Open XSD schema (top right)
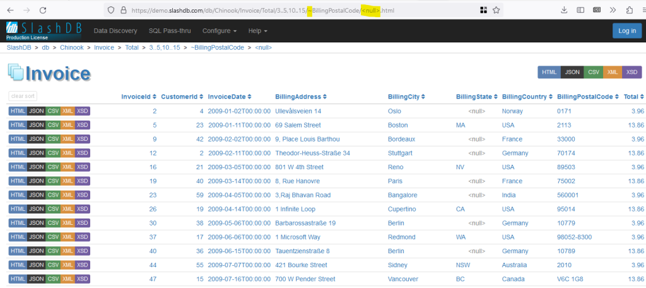 631,72
